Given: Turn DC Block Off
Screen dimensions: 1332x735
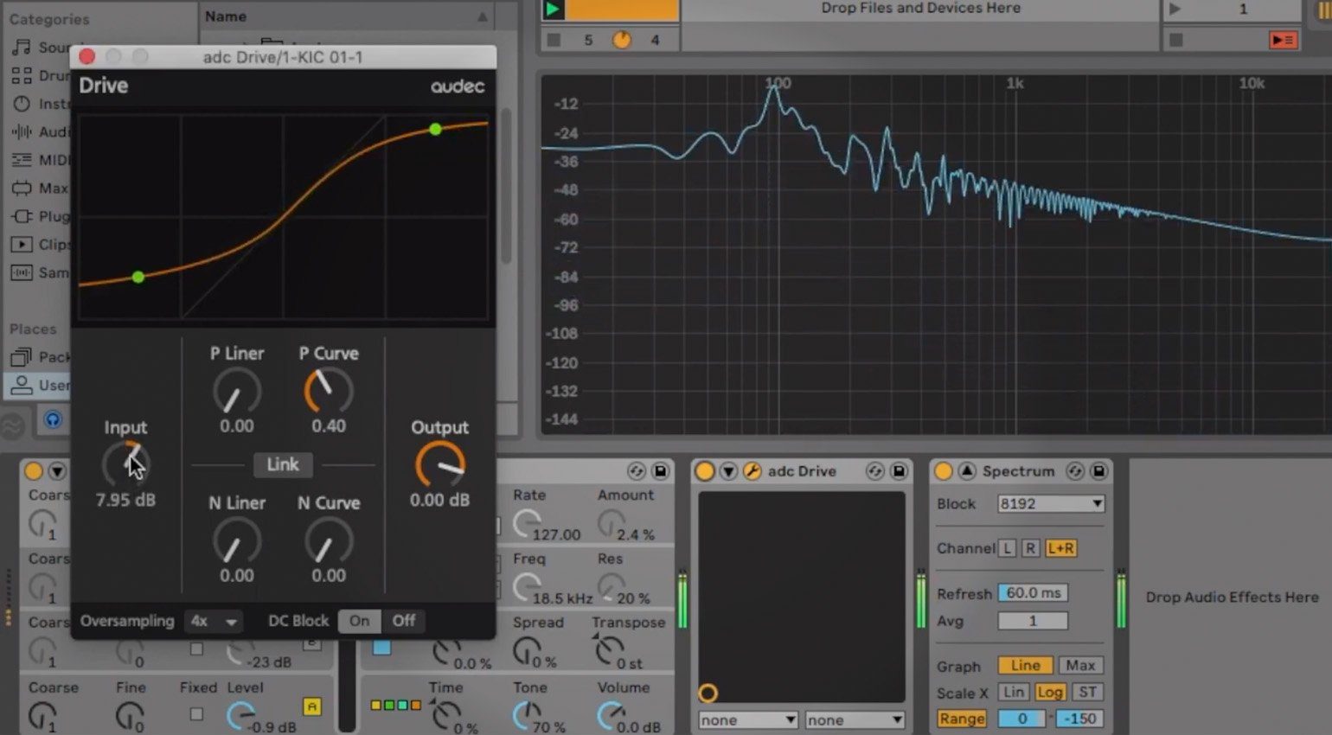Looking at the screenshot, I should [403, 621].
